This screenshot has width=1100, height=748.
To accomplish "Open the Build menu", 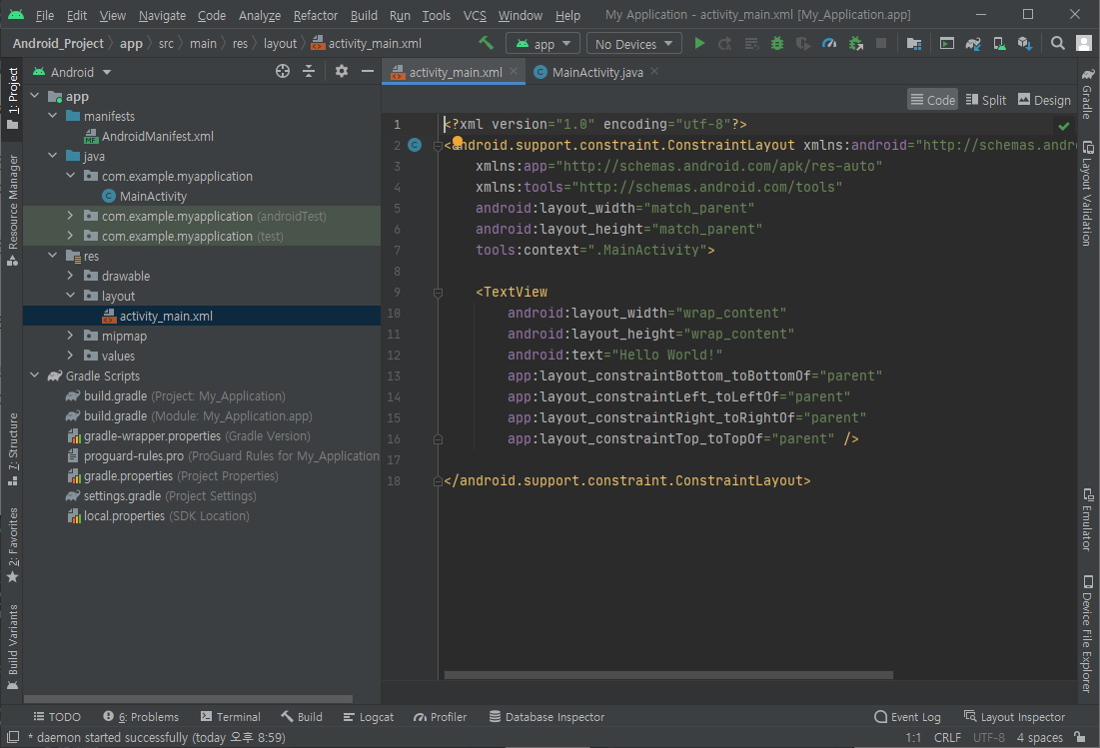I will point(364,15).
